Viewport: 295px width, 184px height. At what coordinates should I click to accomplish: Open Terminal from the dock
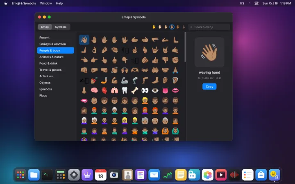tap(47, 175)
